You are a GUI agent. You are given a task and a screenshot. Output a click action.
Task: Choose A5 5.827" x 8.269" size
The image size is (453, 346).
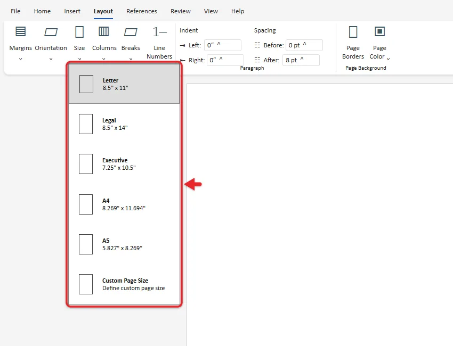coord(124,244)
